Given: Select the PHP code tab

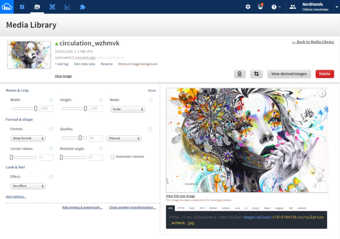Looking at the screenshot, I should click(202, 208).
